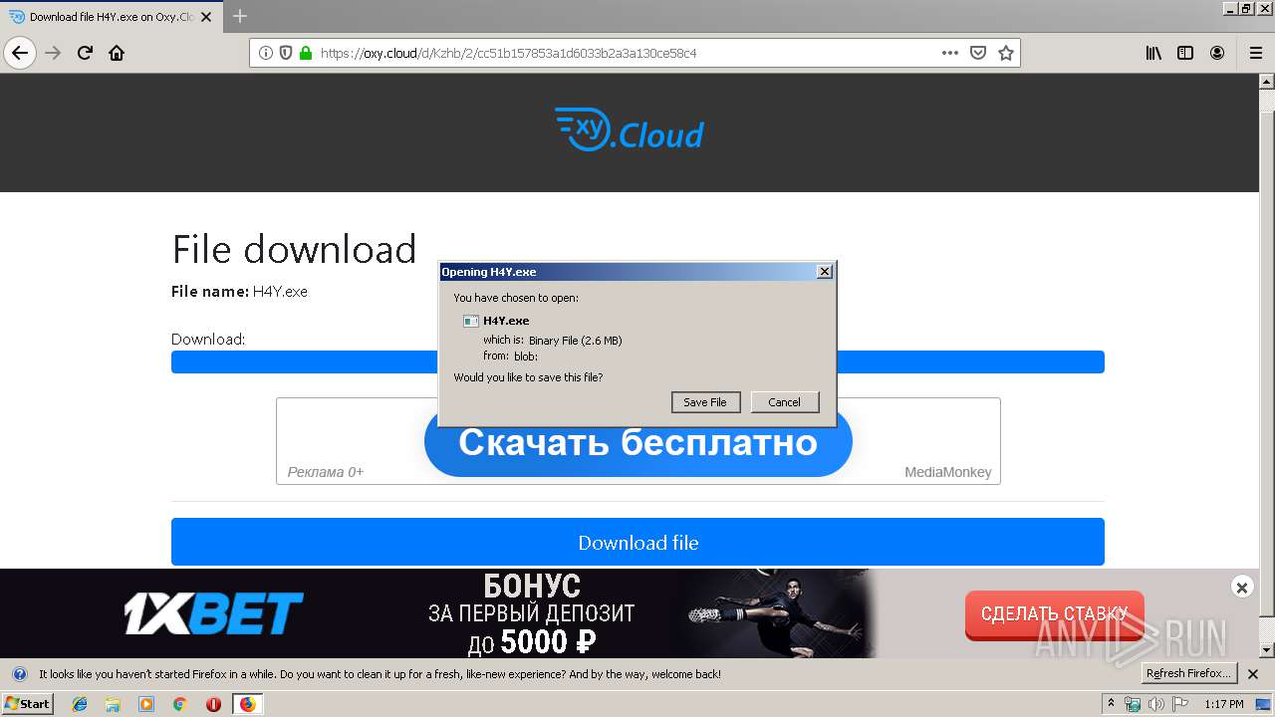Click the Forward navigation arrow
Screen dimensions: 1275x717
pos(53,53)
